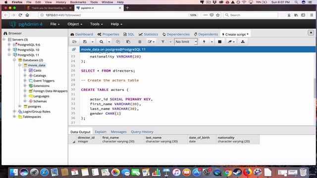Switch to the SQL tab

(x=129, y=34)
